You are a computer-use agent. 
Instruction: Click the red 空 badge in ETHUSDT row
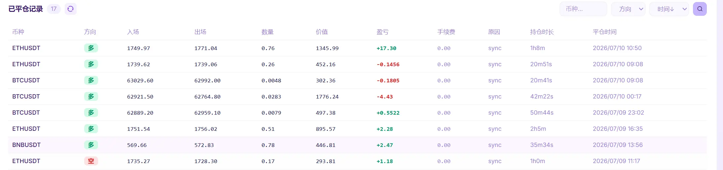[x=91, y=161]
